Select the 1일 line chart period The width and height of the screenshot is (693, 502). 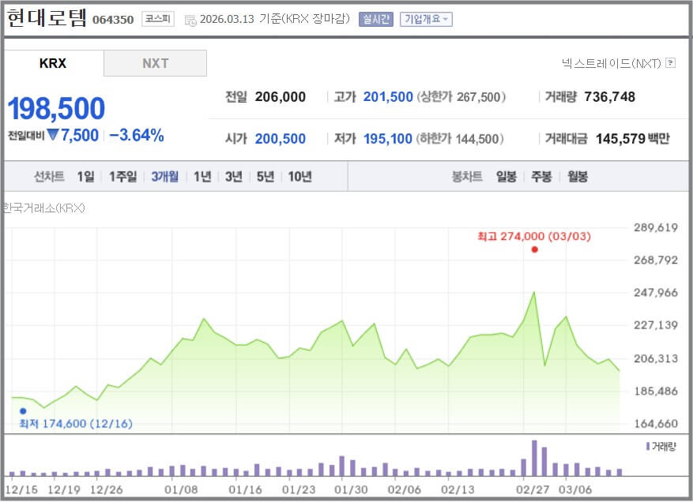pyautogui.click(x=86, y=177)
